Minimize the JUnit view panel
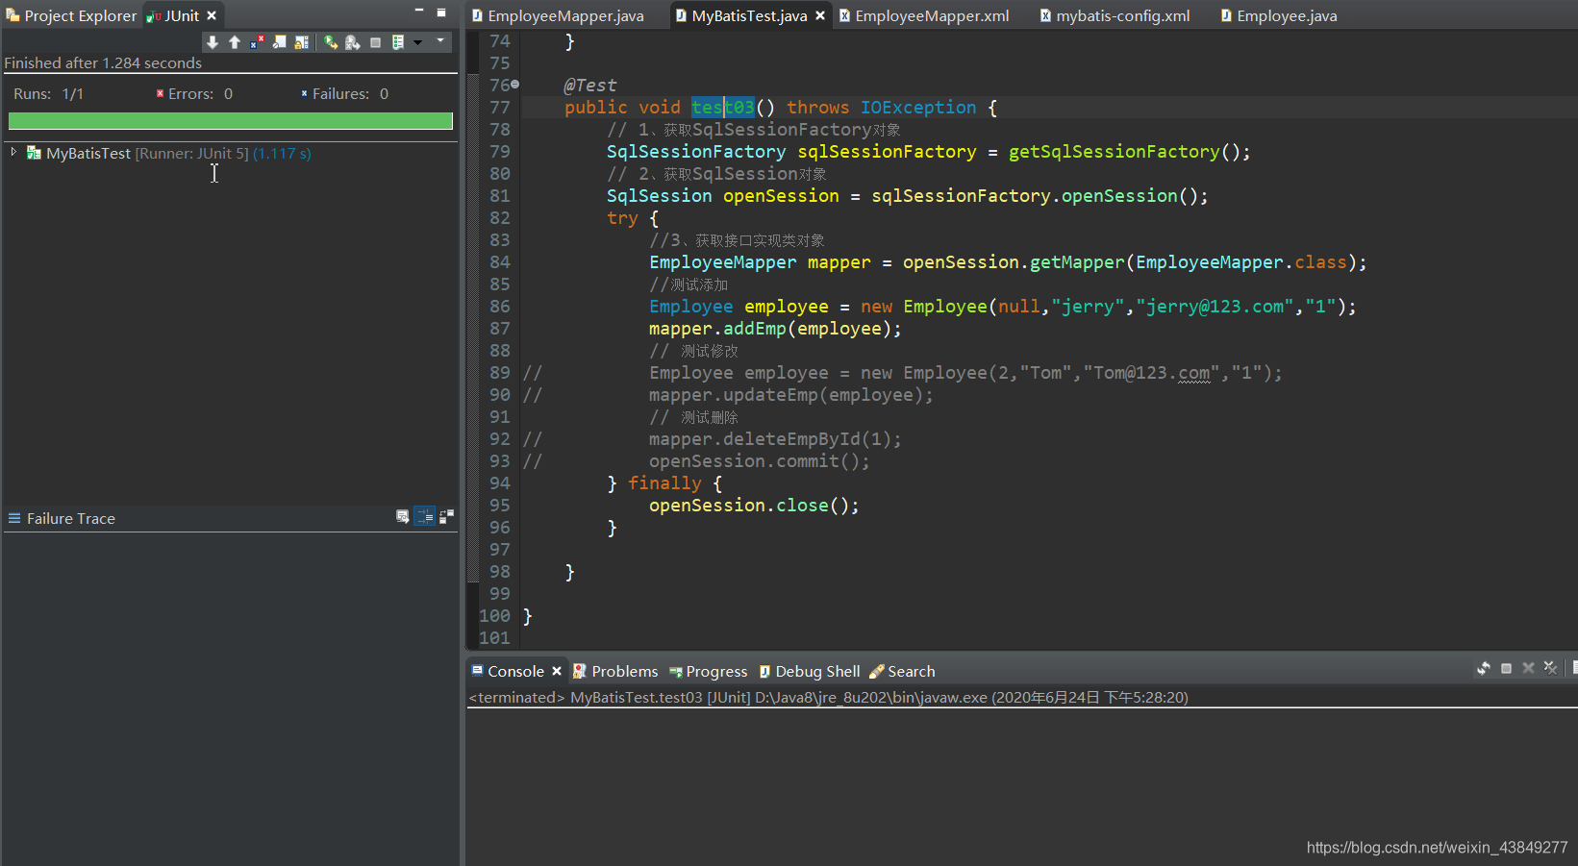 419,11
